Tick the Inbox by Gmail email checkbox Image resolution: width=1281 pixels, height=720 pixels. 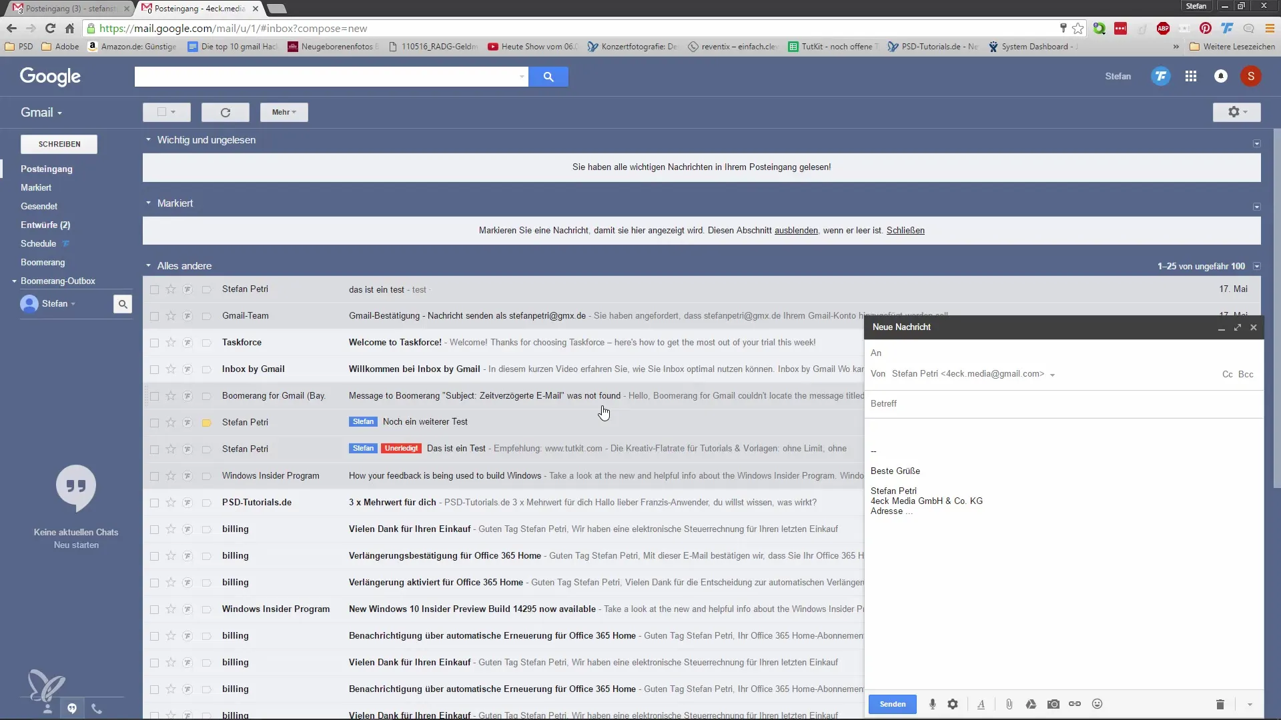tap(154, 369)
